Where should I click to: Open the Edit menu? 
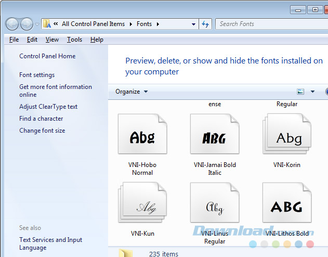(32, 40)
